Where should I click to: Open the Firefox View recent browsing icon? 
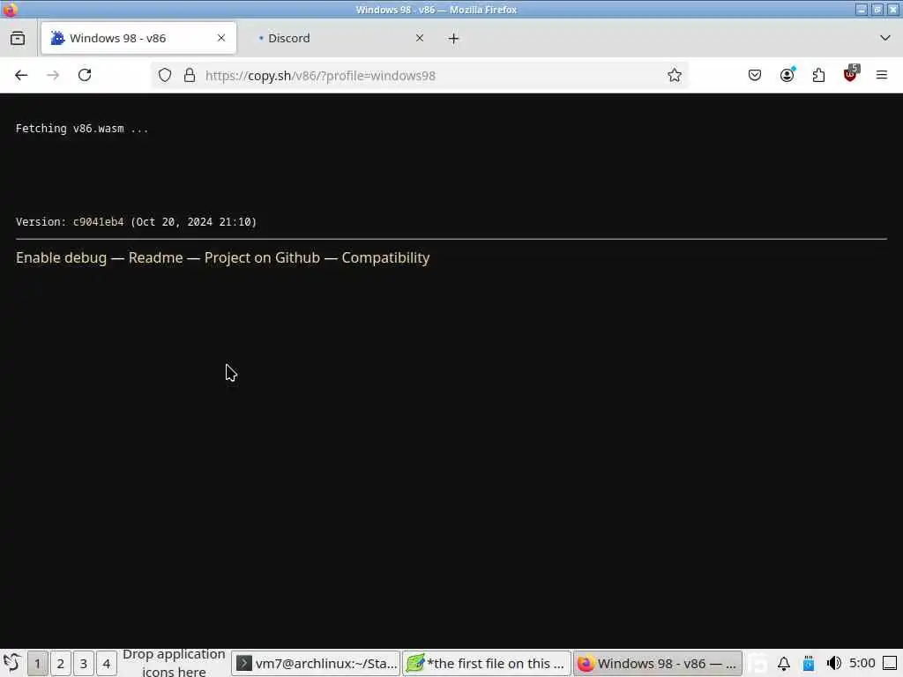[18, 38]
